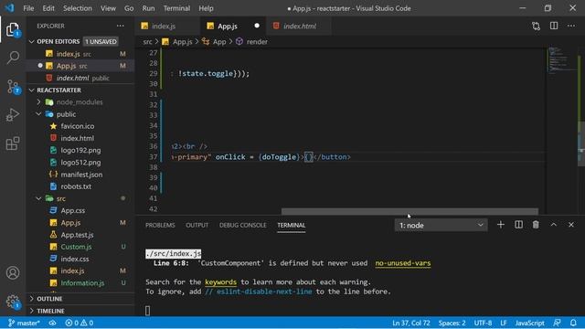Open the Edit menu
This screenshot has width=585, height=329.
(x=48, y=8)
